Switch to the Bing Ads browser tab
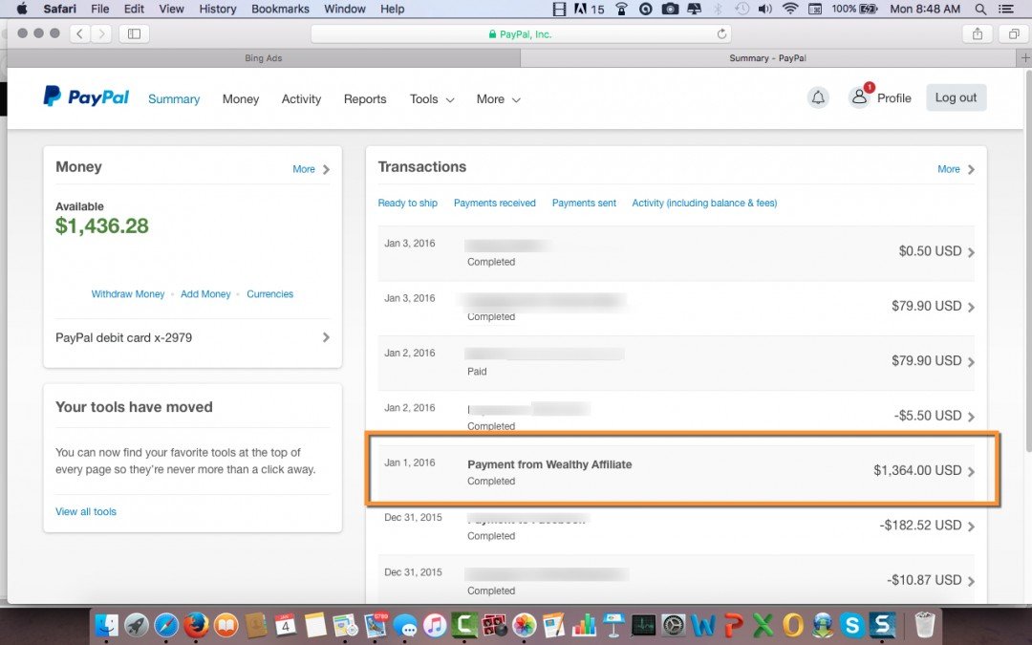This screenshot has height=645, width=1032. click(x=264, y=58)
